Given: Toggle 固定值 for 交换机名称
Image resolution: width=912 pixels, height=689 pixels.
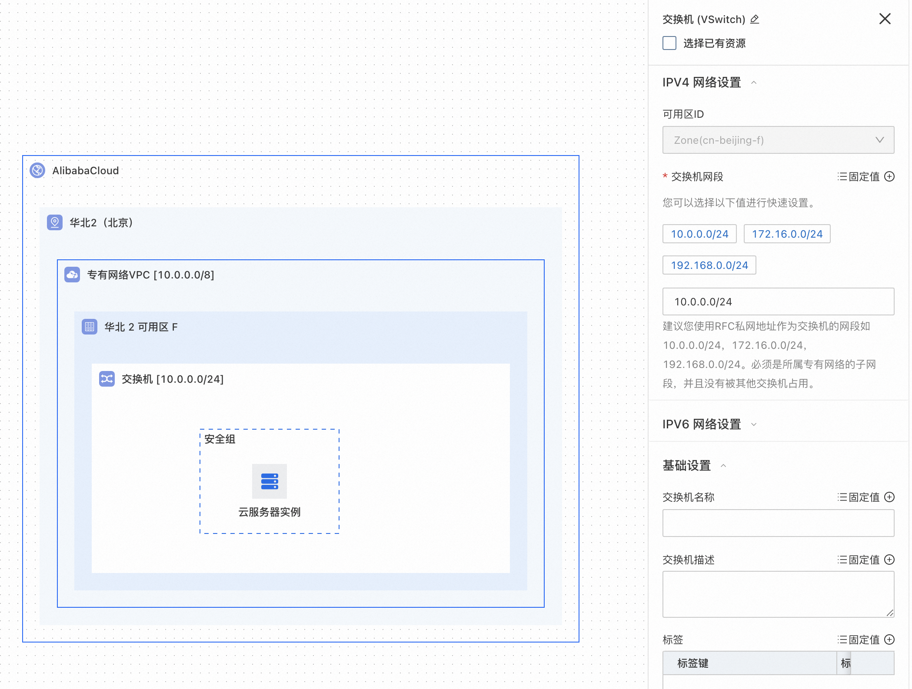Looking at the screenshot, I should tap(864, 497).
